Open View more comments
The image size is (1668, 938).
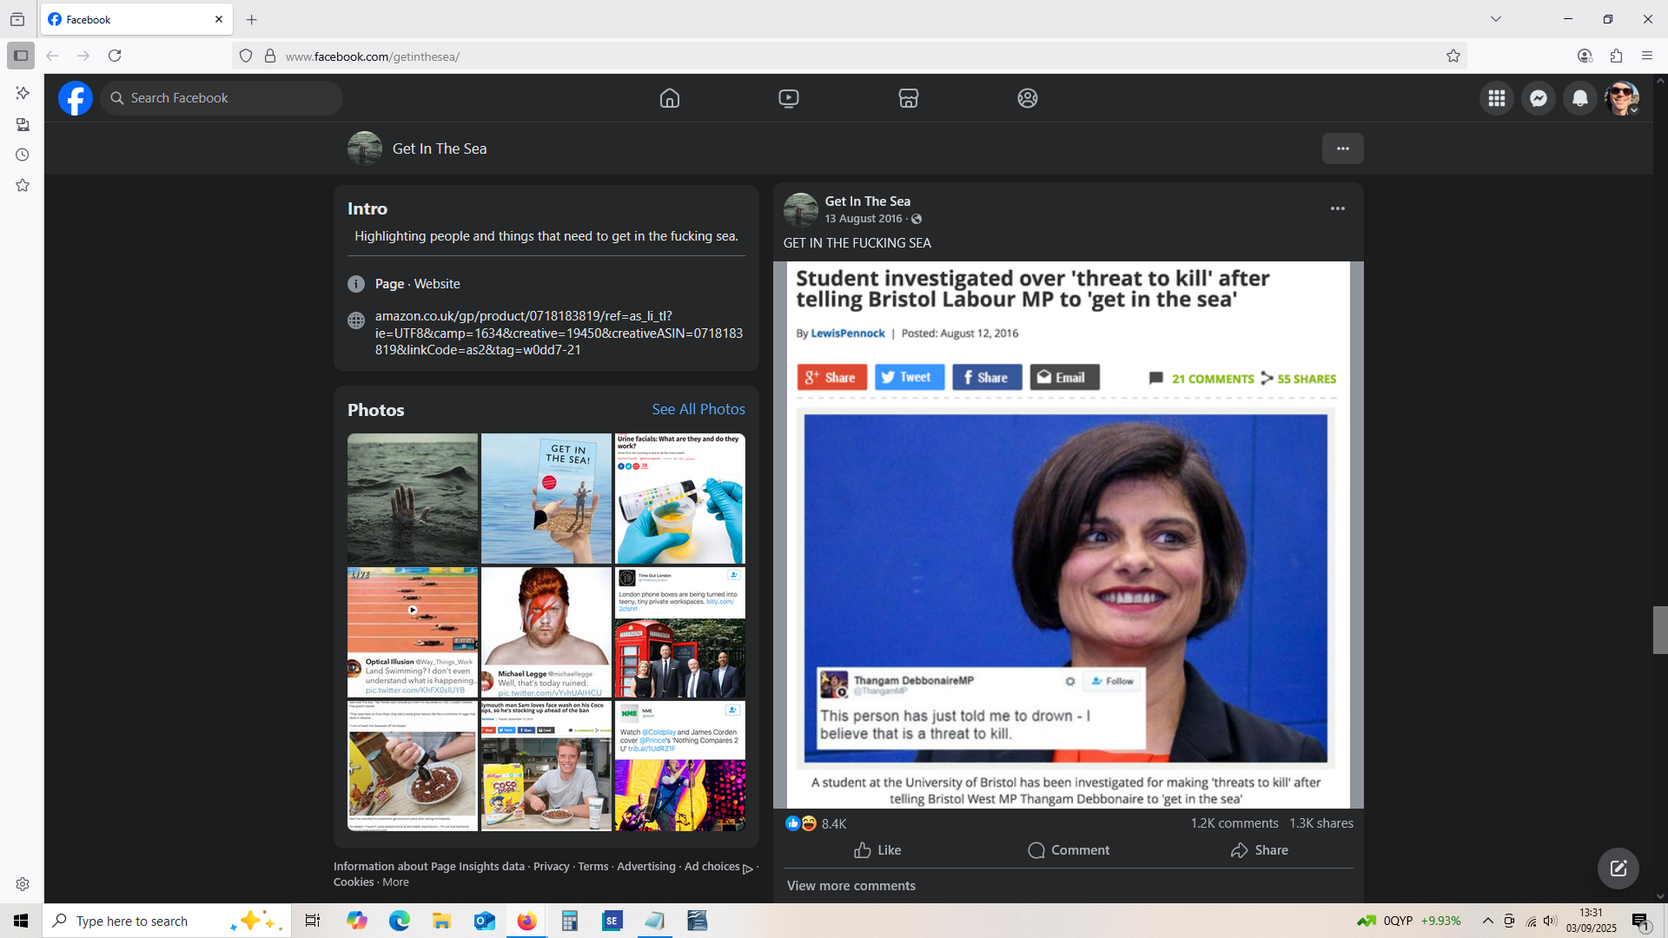tap(851, 886)
